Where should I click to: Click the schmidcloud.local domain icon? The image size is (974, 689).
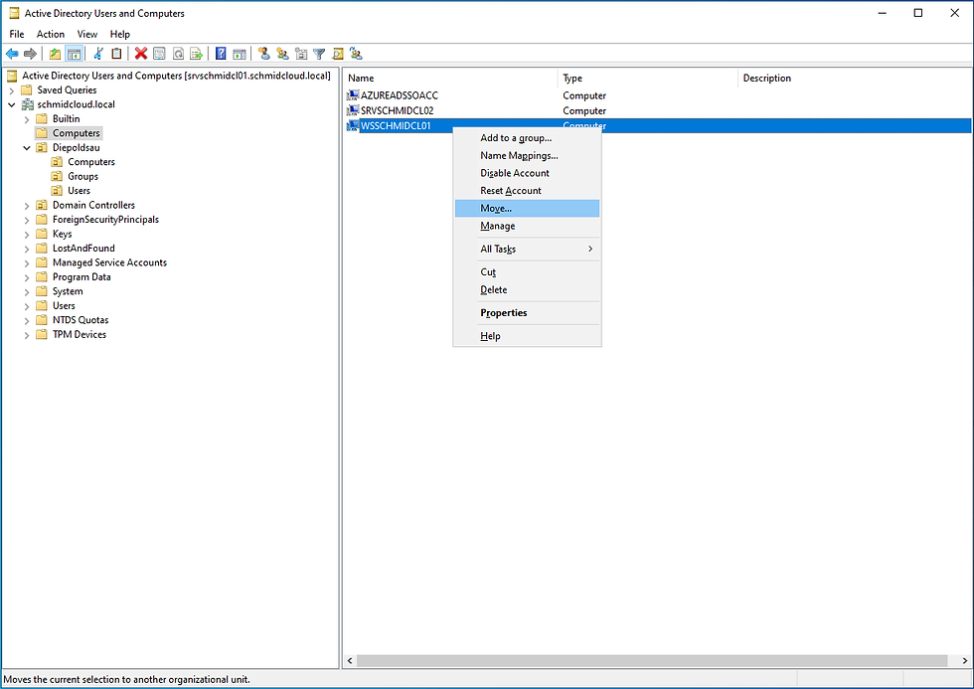coord(28,104)
